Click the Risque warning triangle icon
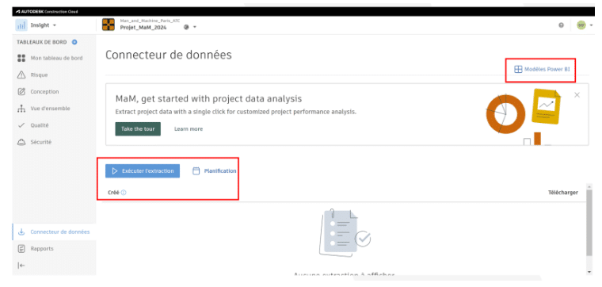Image resolution: width=602 pixels, height=287 pixels. (21, 75)
